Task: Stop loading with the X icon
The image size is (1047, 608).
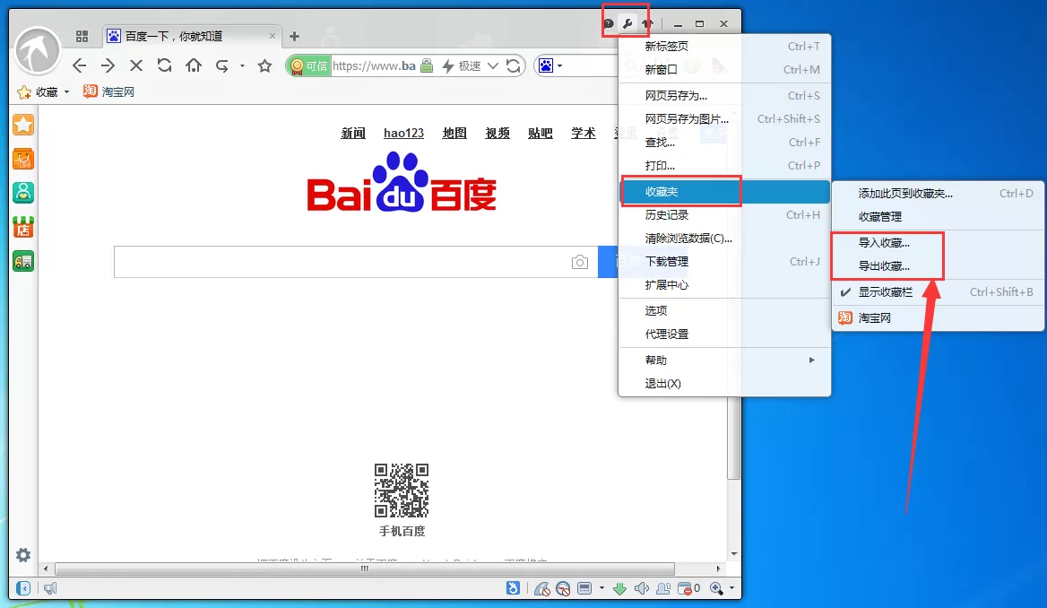Action: tap(136, 65)
